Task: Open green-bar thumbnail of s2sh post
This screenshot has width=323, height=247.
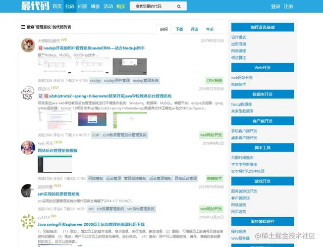Action: coord(130,120)
